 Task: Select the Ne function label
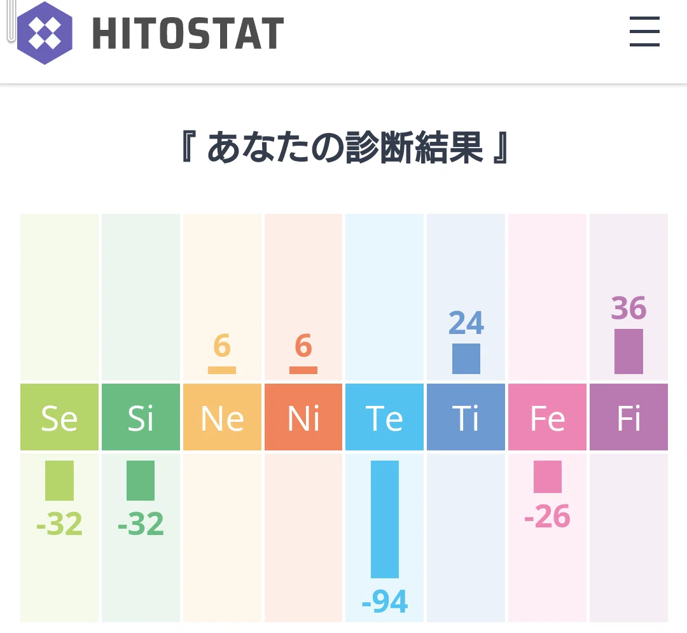222,417
